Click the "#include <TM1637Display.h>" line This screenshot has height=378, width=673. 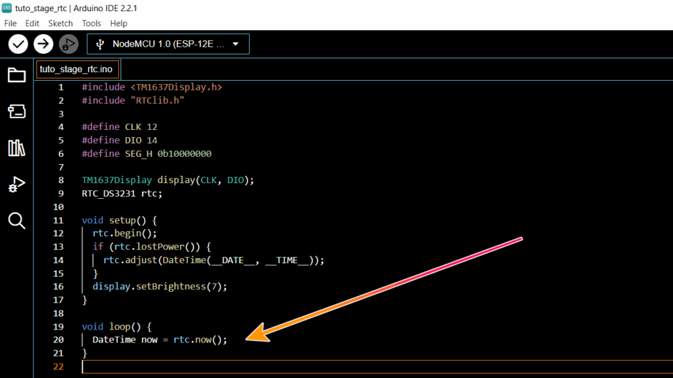point(152,87)
